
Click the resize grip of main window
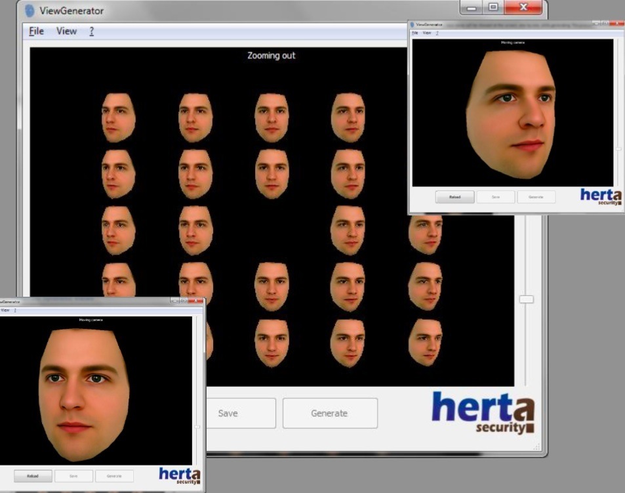(x=537, y=447)
